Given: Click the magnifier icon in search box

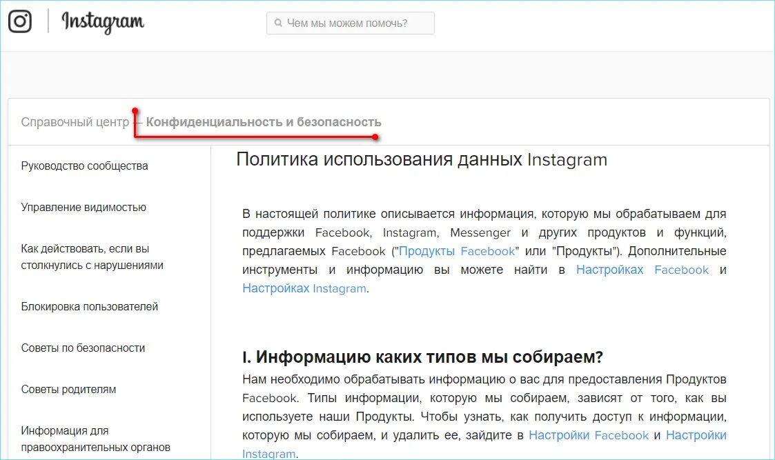Looking at the screenshot, I should click(x=278, y=23).
